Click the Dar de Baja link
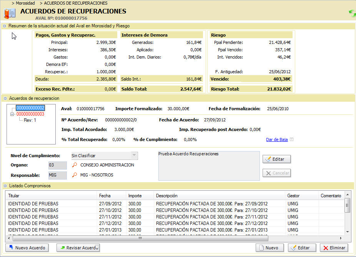356x257 pixels. point(277,139)
